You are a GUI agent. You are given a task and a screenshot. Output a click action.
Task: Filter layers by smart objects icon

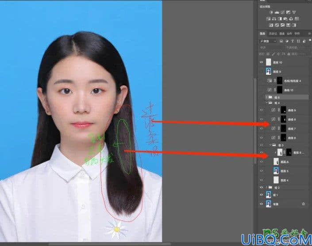(x=304, y=41)
